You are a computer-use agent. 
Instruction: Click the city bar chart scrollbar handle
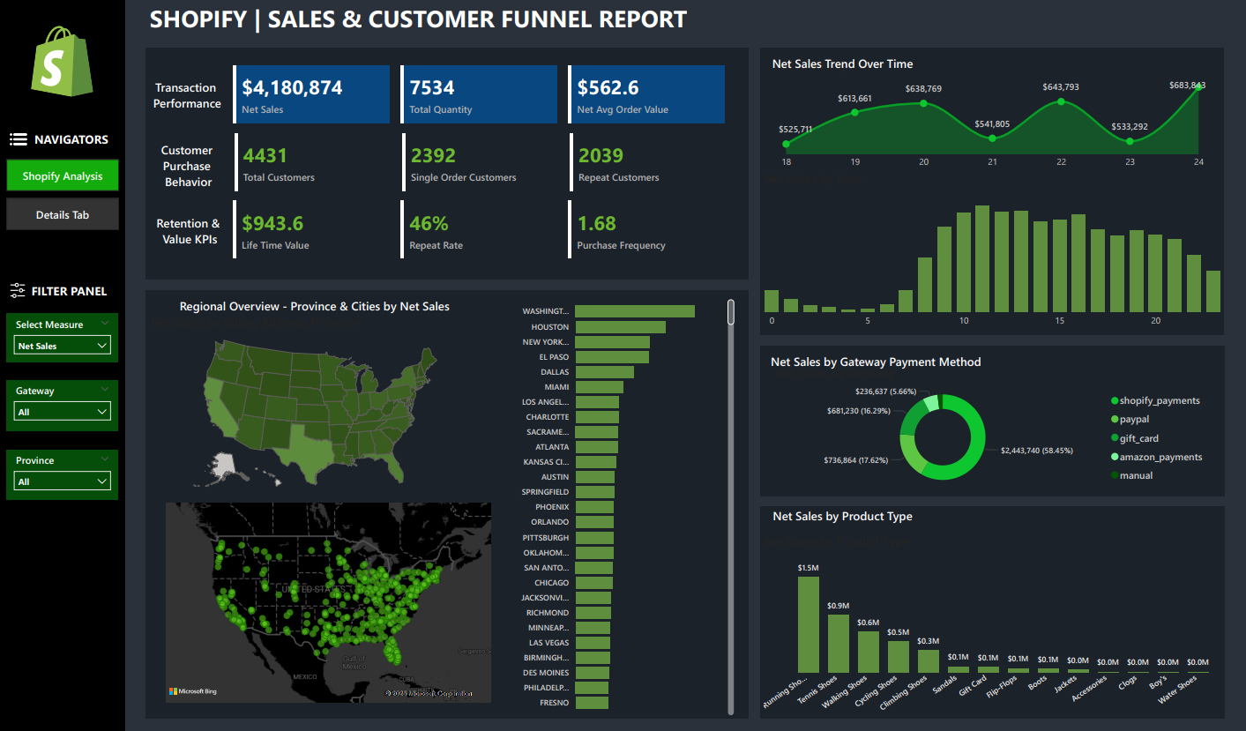[x=731, y=312]
